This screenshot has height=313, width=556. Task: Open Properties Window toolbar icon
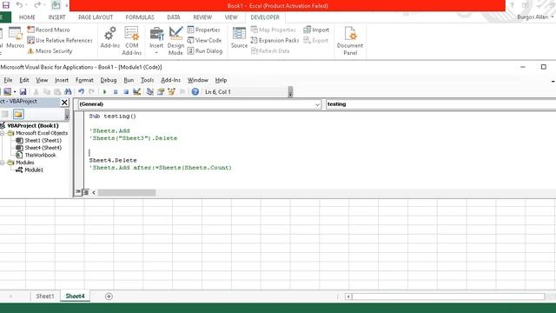(161, 92)
